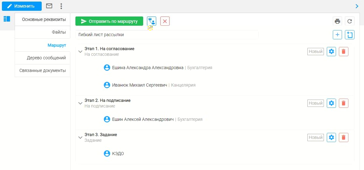Toggle the left sidebar layout icon
Viewport: 364px width, 170px height.
click(7, 19)
